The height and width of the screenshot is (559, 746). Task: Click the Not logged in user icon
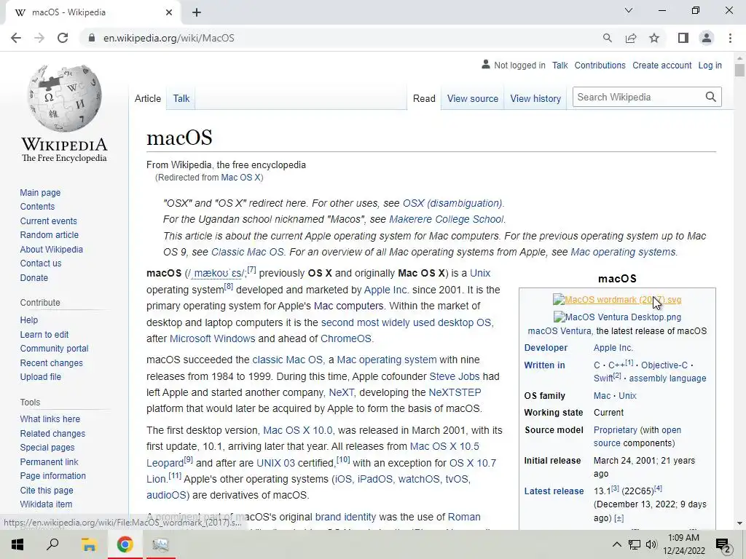486,65
